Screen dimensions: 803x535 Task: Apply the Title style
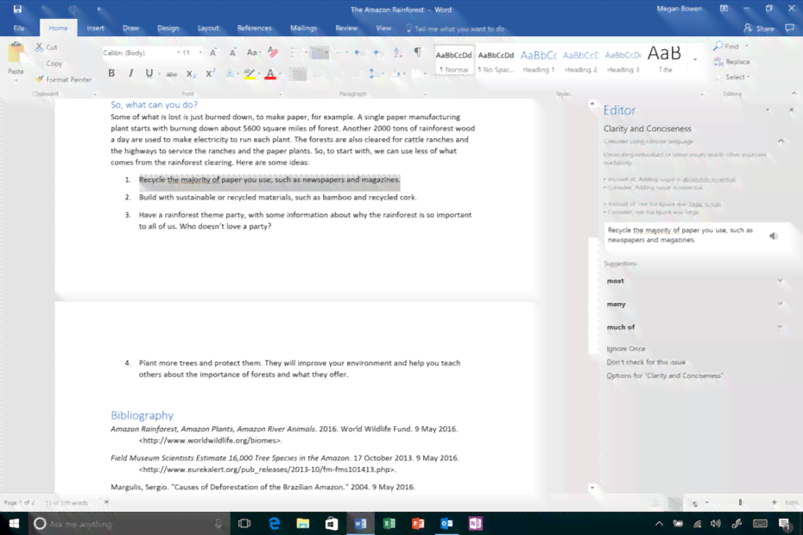[x=665, y=60]
